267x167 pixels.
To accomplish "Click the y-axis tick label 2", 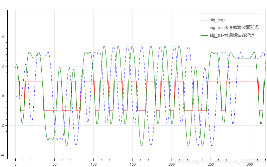I will [3, 66].
